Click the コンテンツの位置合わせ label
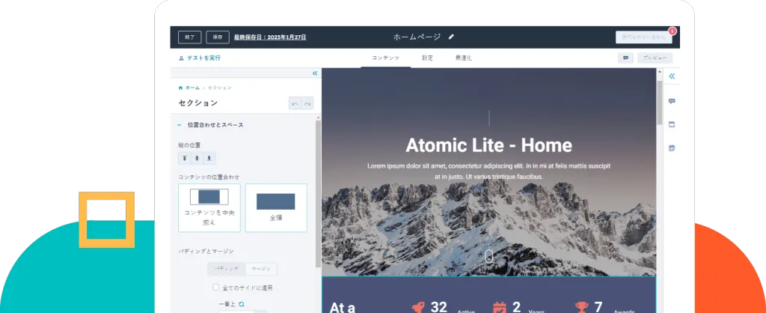 [x=209, y=177]
